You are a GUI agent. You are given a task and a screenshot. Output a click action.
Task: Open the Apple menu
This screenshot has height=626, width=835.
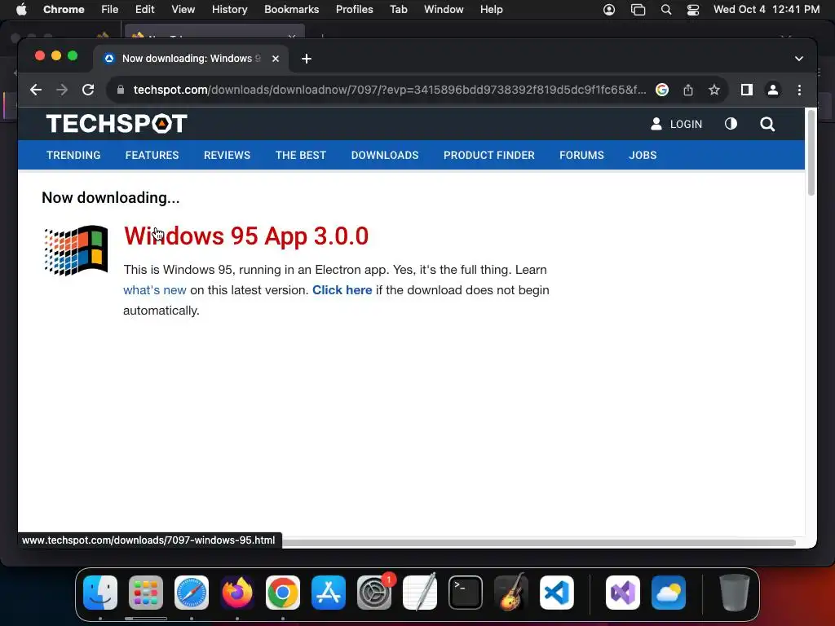coord(21,9)
